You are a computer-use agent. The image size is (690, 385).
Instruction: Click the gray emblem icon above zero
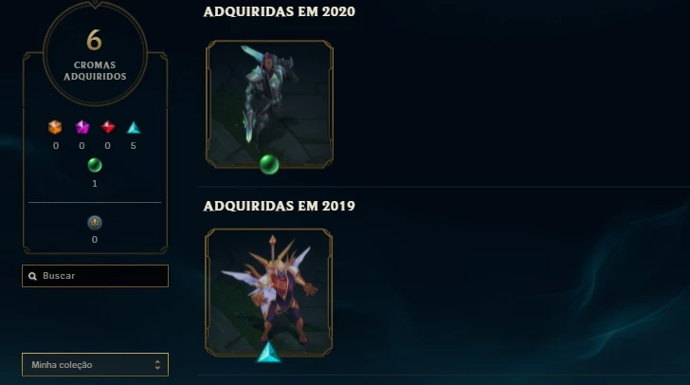[95, 223]
